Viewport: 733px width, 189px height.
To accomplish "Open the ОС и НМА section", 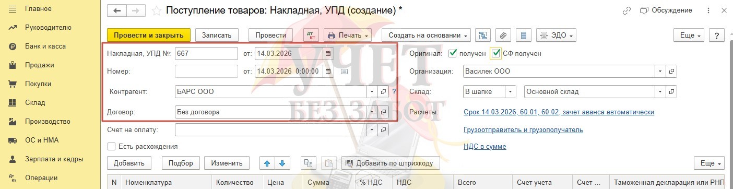I will 41,140.
